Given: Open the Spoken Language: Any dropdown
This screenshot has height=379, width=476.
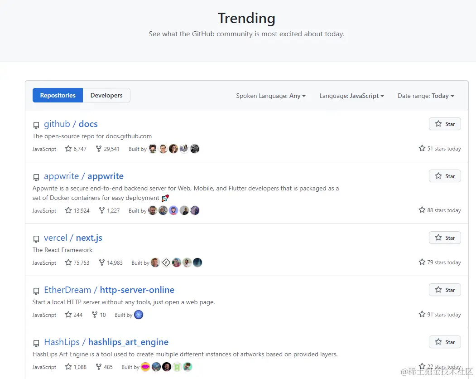Looking at the screenshot, I should (271, 96).
